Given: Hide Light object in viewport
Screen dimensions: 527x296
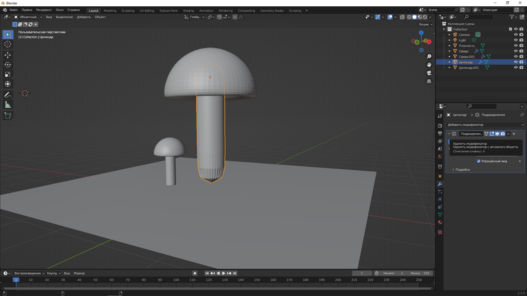Looking at the screenshot, I should tap(516, 40).
